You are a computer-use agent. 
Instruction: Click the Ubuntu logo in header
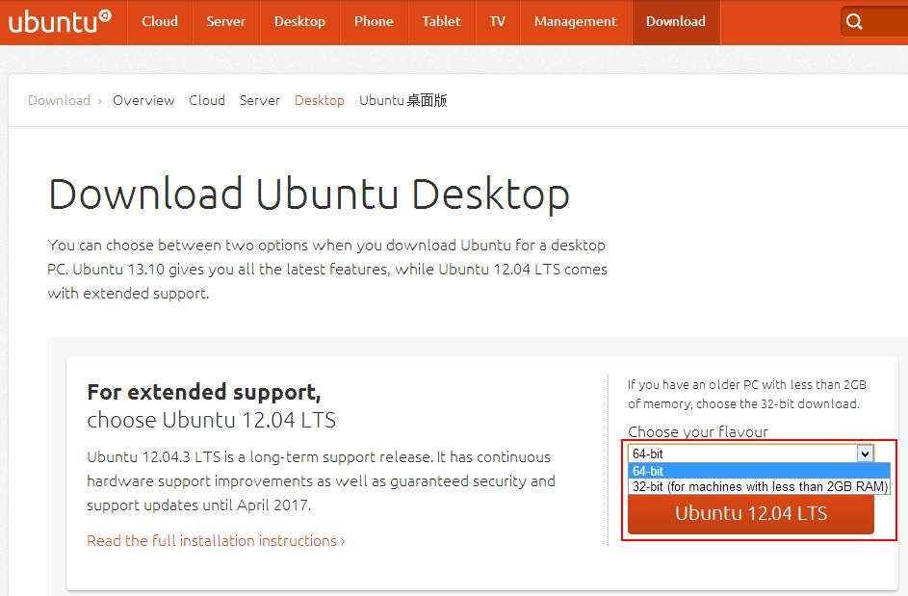pos(60,21)
